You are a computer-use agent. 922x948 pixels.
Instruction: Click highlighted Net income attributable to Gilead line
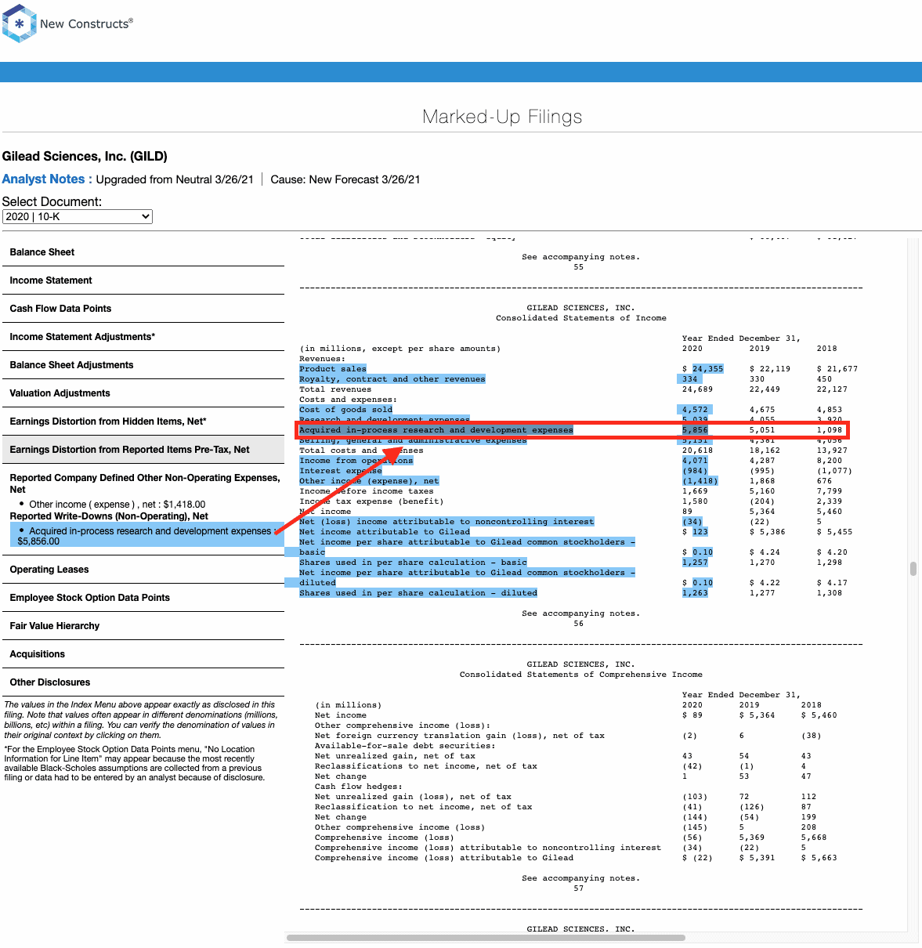tap(385, 532)
